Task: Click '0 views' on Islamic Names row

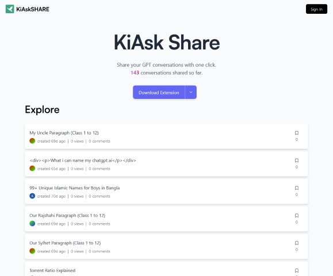Action: [x=77, y=197]
